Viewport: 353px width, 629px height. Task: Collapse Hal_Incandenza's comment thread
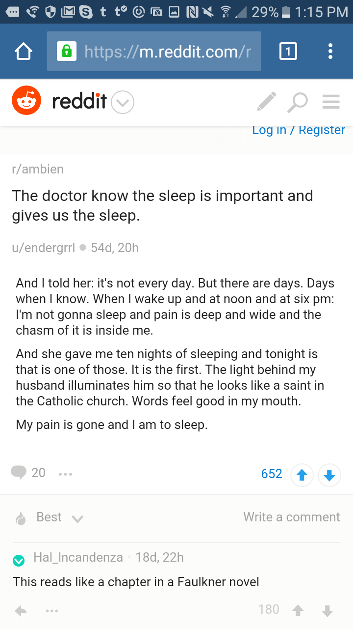pos(19,560)
